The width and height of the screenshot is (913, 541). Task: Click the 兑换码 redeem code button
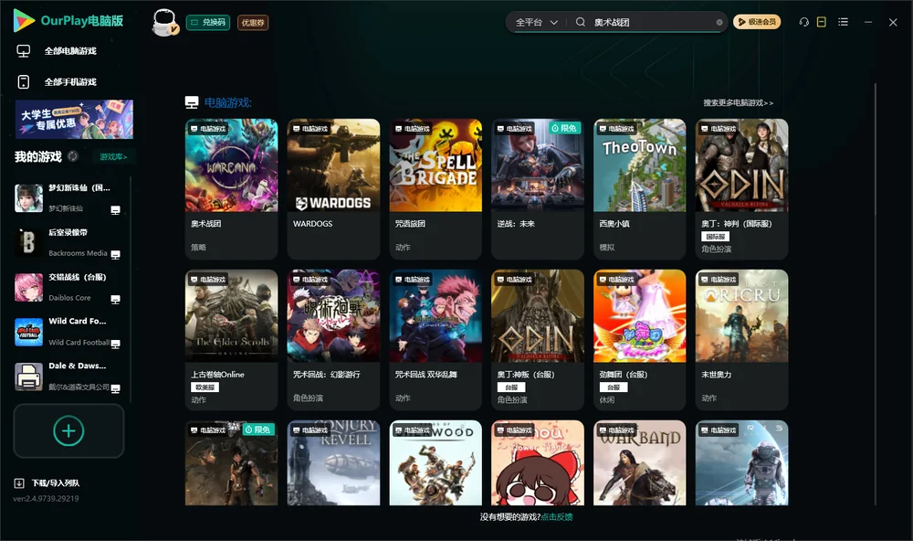(x=208, y=22)
